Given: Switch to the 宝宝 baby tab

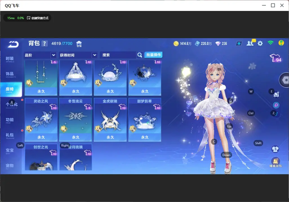Looking at the screenshot, I should tap(10, 151).
